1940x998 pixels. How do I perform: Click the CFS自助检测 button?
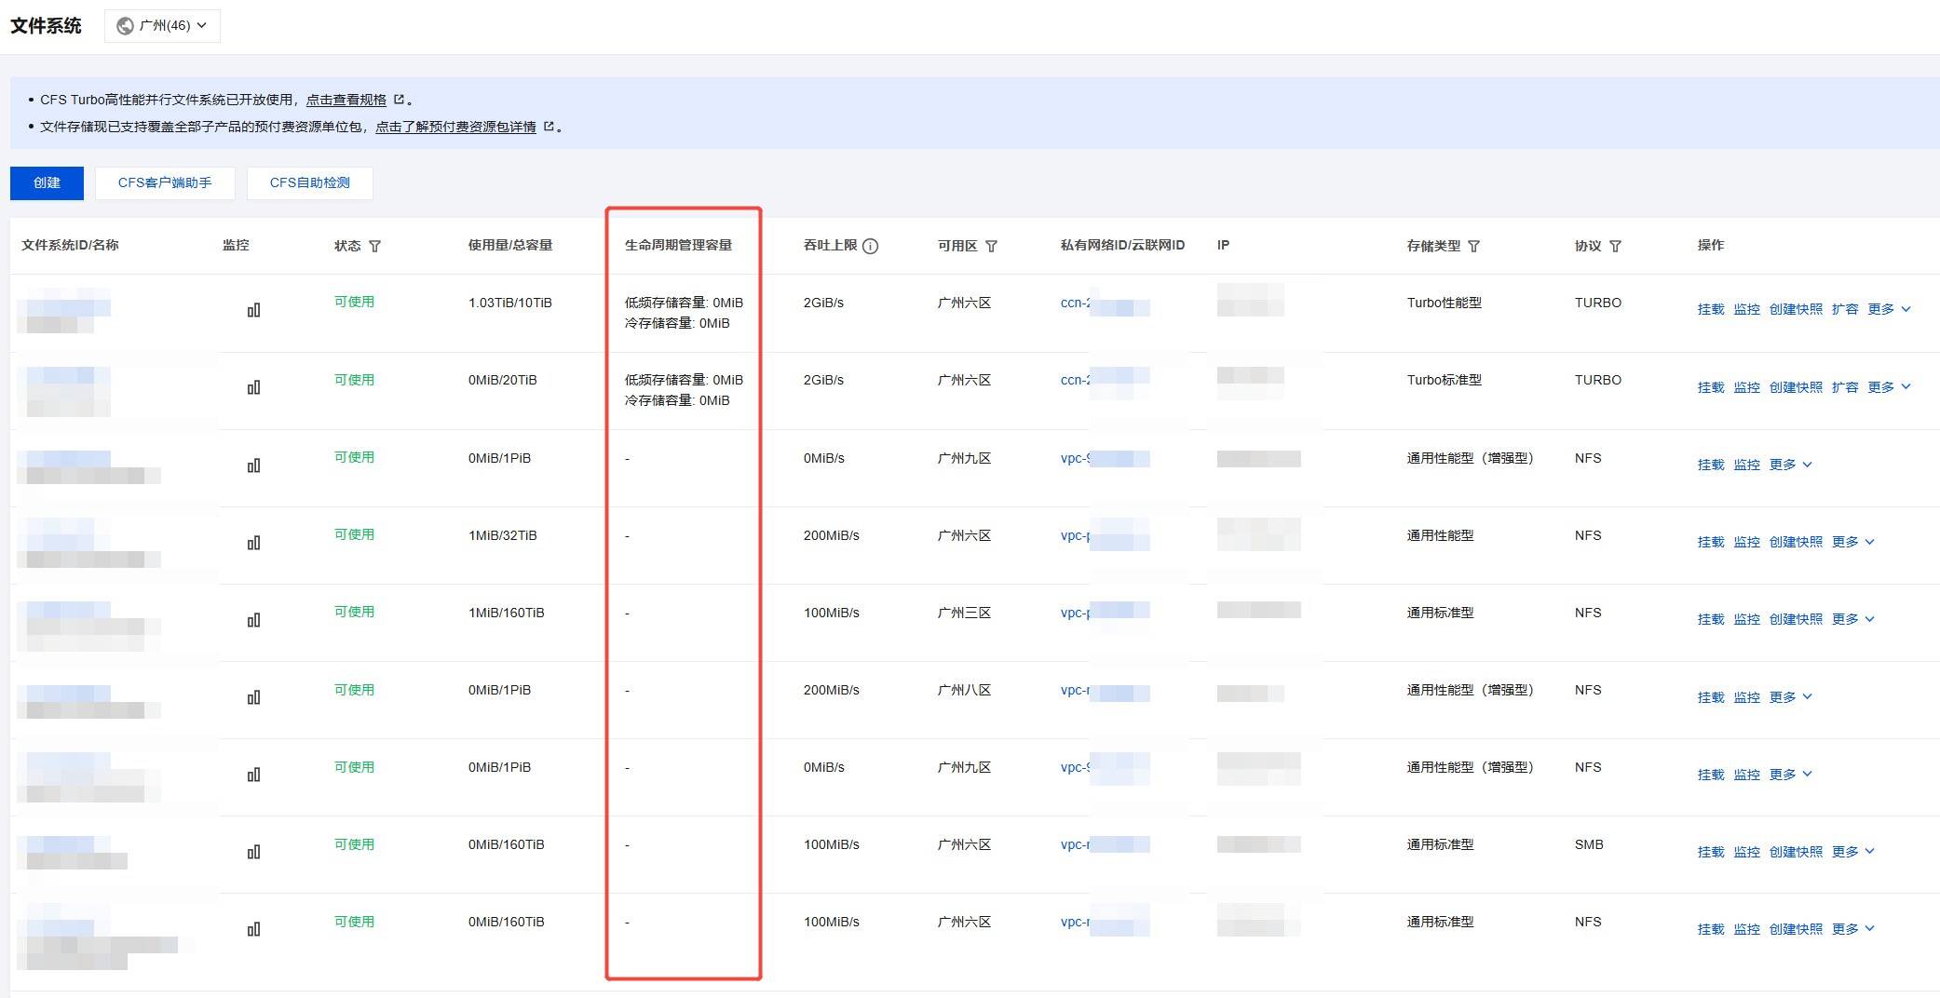click(x=309, y=183)
